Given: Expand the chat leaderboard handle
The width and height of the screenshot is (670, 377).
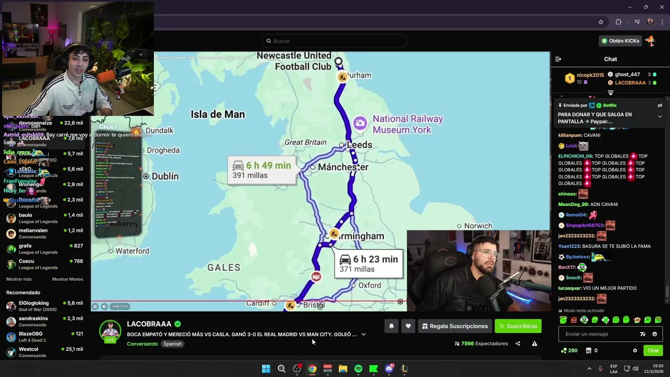Looking at the screenshot, I should (x=610, y=93).
